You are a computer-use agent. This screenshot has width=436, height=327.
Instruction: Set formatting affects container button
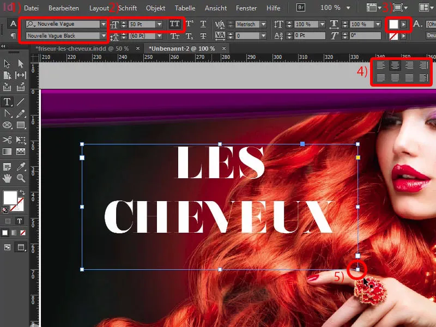coord(8,221)
